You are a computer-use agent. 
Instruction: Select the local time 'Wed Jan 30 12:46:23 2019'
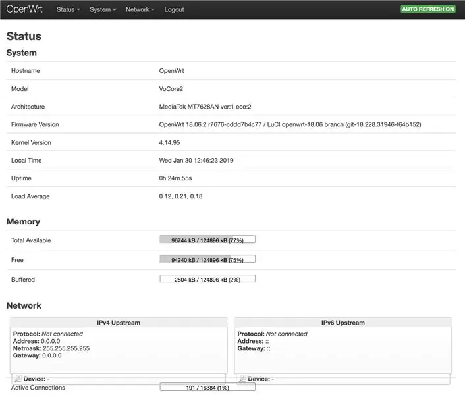point(196,161)
